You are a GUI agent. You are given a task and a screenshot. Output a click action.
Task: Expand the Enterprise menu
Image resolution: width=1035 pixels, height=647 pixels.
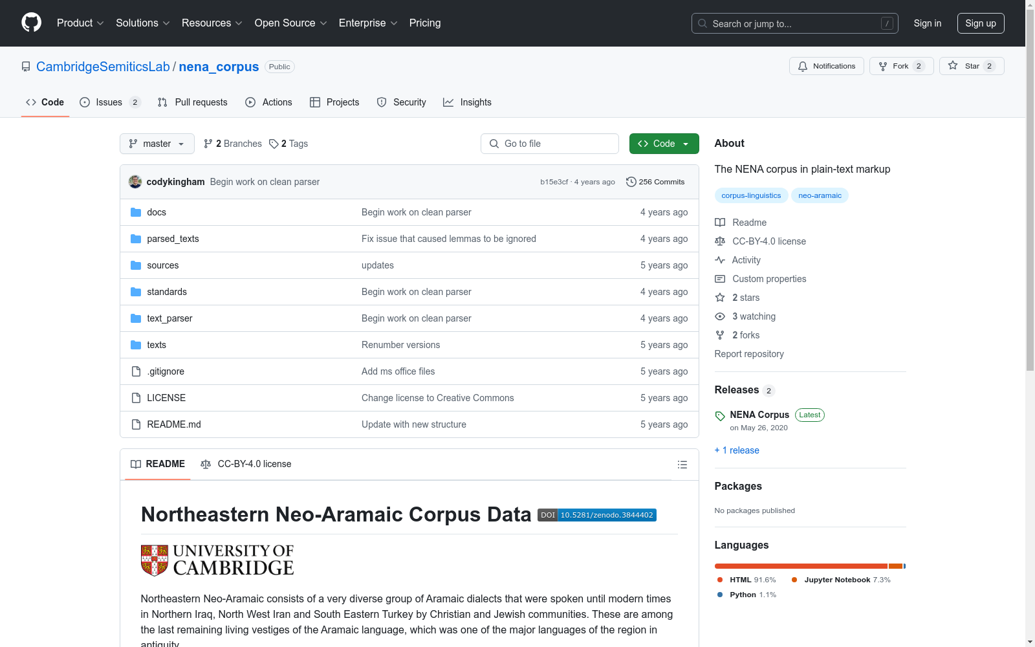tap(368, 23)
